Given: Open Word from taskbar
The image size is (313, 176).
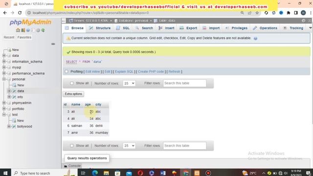Looking at the screenshot, I should [x=163, y=173].
